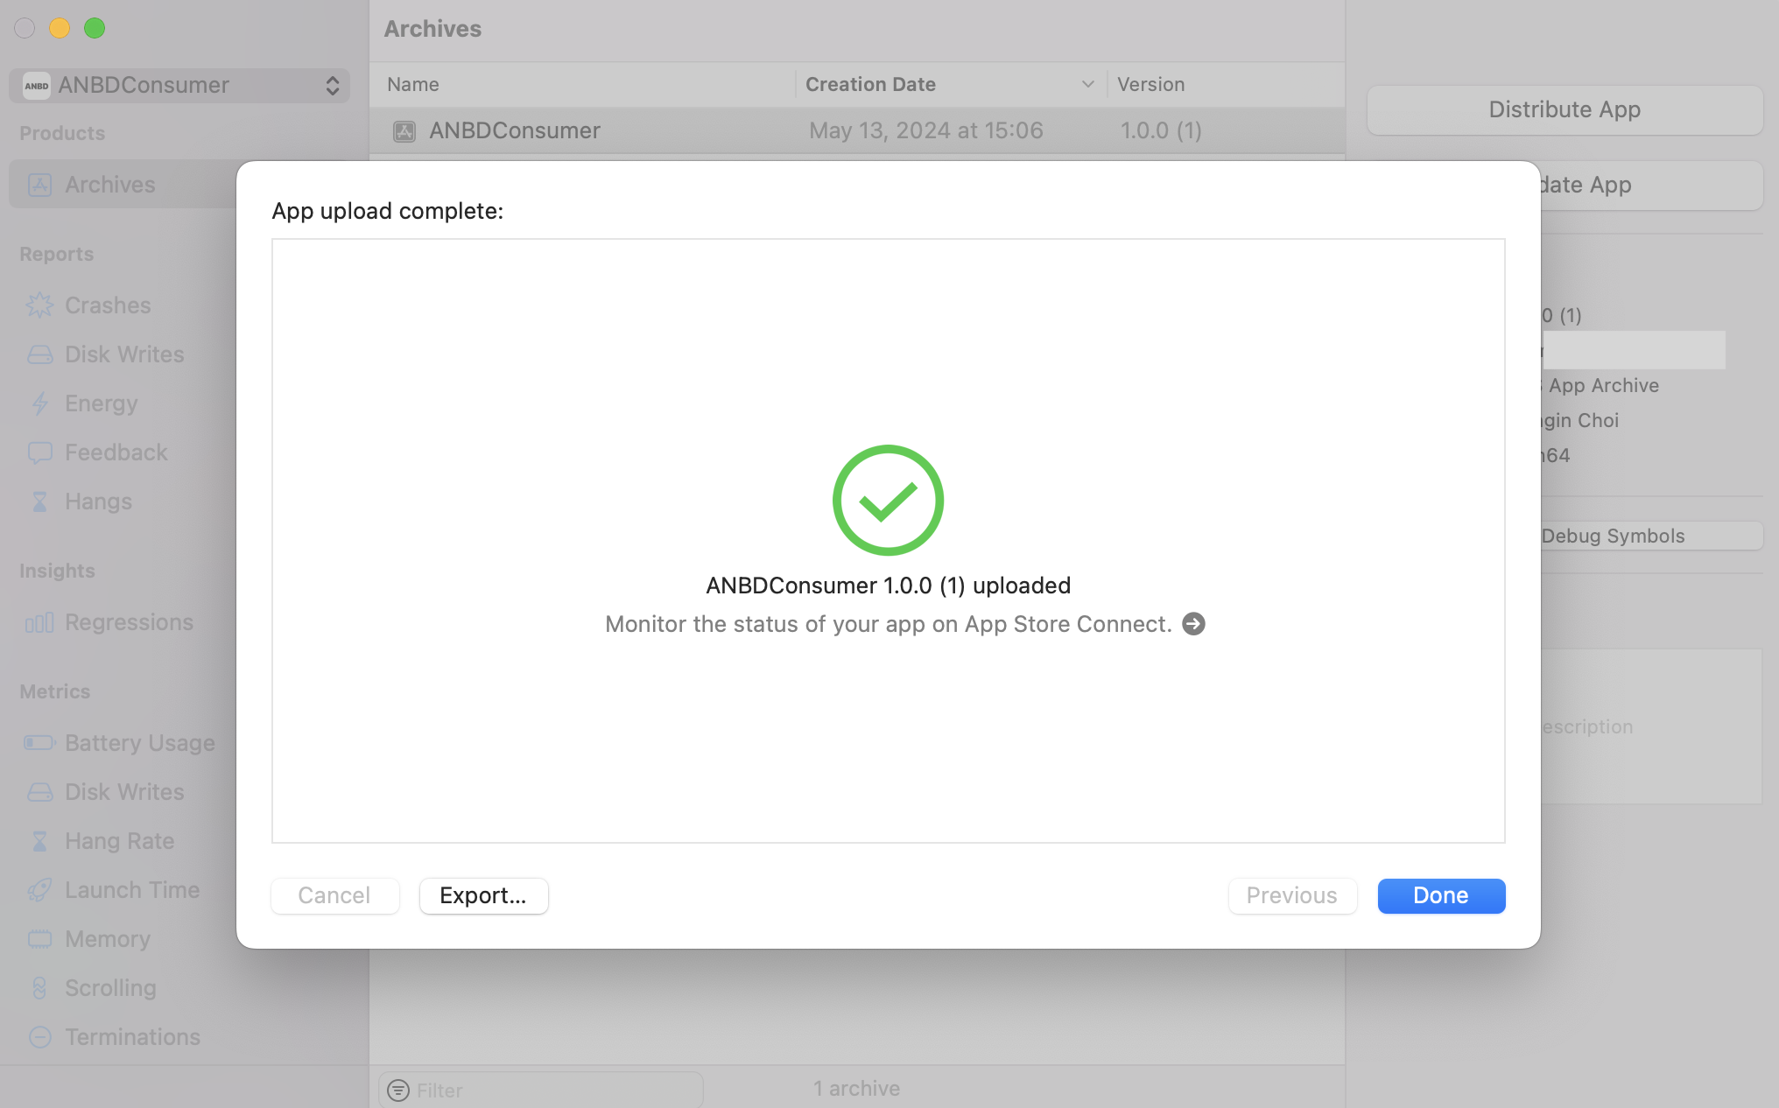Screen dimensions: 1779x1108
Task: Click the Hang Rate hourglass icon
Action: click(40, 841)
